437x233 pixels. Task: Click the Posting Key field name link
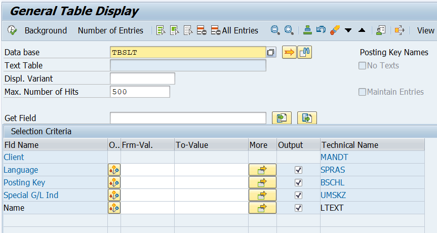24,182
